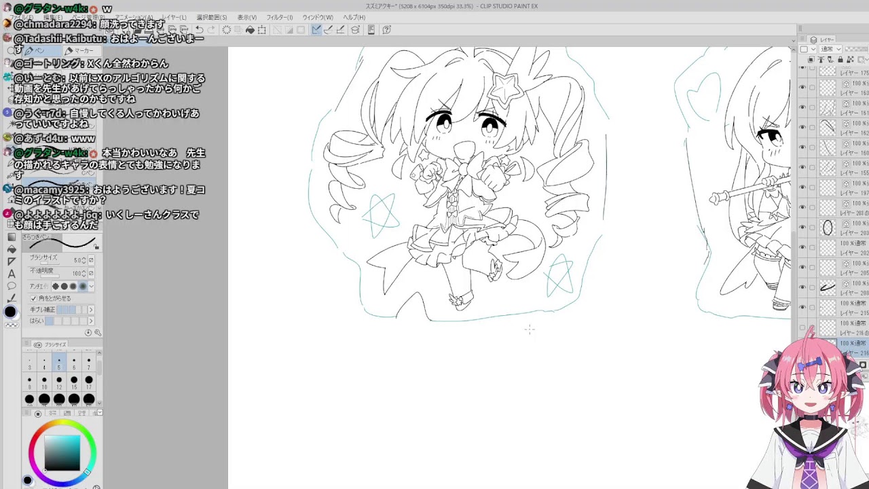Image resolution: width=869 pixels, height=489 pixels.
Task: Select the Fill bucket tool in tool palette
Action: [11, 249]
